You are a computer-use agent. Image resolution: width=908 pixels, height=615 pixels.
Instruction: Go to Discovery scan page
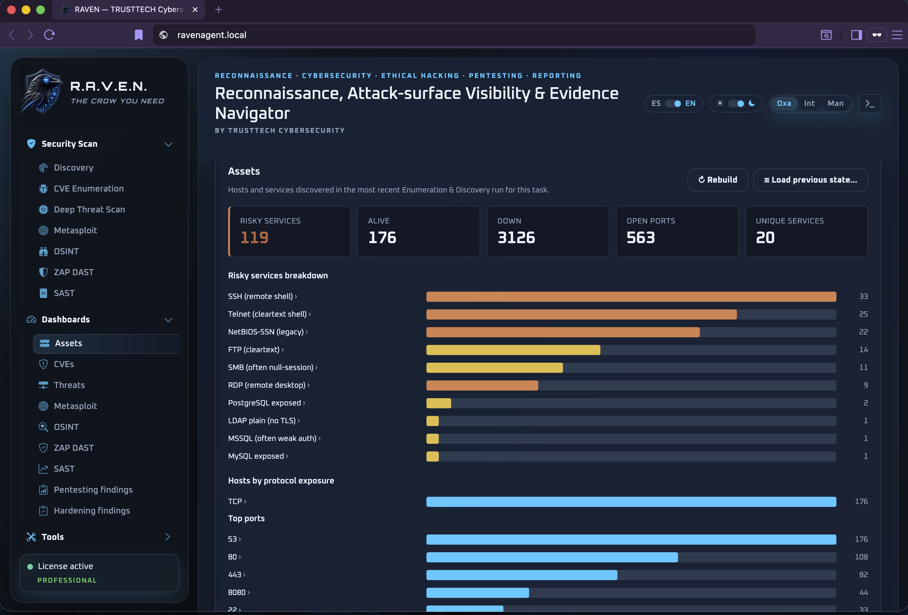coord(106,168)
